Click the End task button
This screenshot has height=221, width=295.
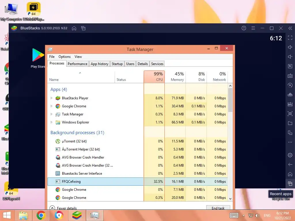(218, 208)
